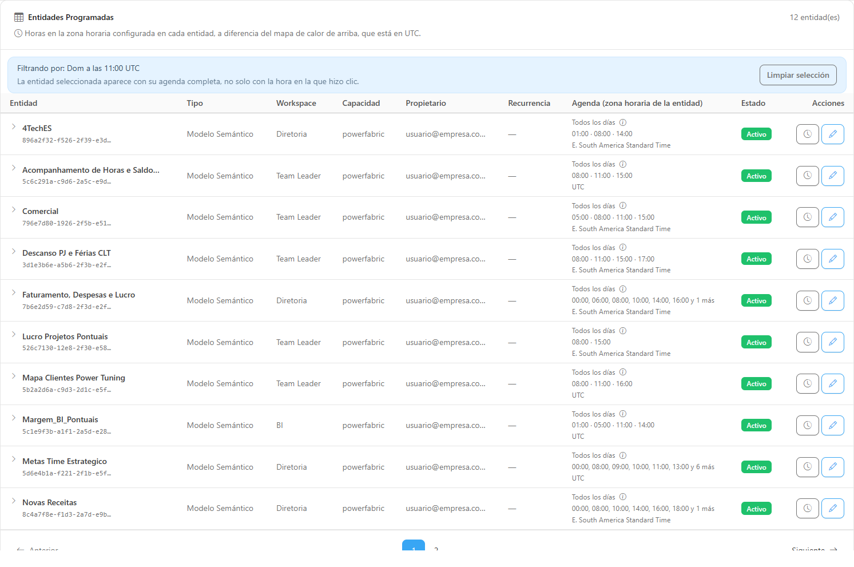Image resolution: width=854 pixels, height=567 pixels.
Task: Expand the Descanso PJ e Férias CLT row
Action: click(x=14, y=251)
